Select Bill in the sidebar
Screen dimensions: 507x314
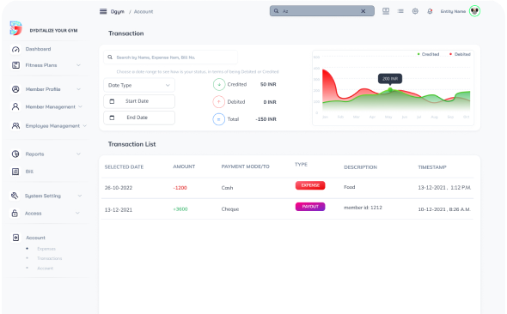pos(29,172)
